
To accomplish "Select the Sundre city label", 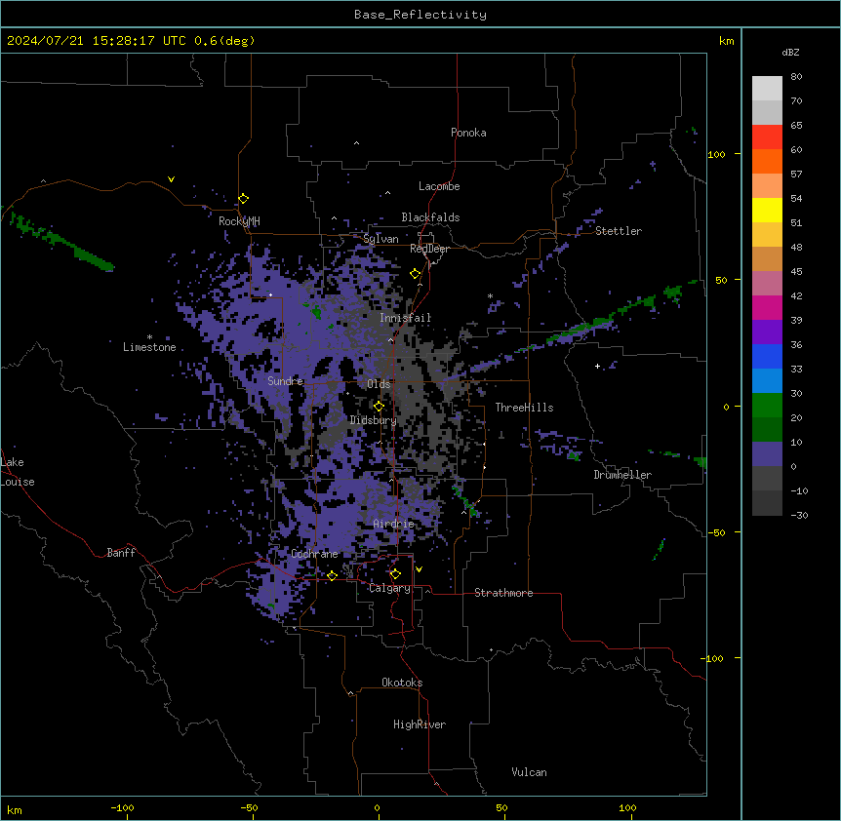I will coord(285,381).
